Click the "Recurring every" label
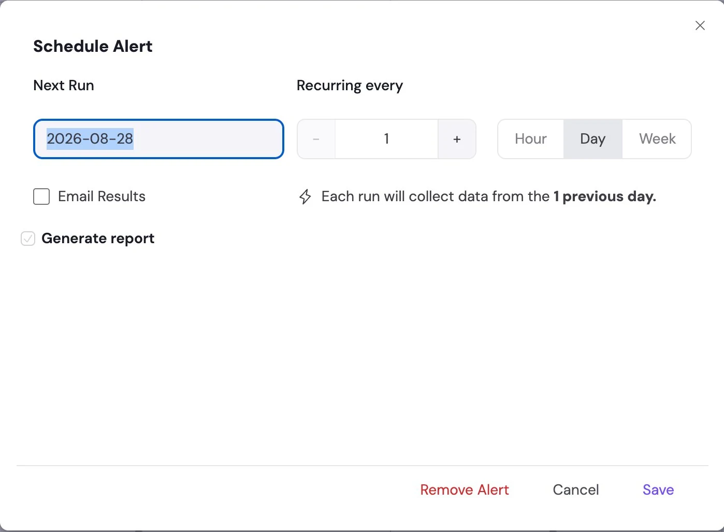 (350, 86)
